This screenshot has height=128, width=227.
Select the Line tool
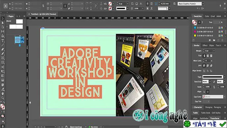pos(3,45)
